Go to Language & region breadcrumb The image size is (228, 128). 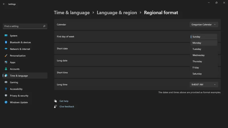coord(117,13)
